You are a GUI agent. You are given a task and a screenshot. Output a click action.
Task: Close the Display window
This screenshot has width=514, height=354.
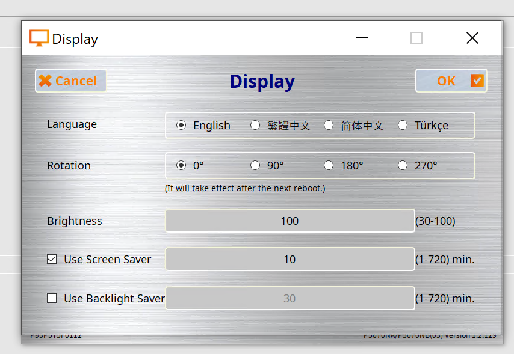pyautogui.click(x=472, y=38)
